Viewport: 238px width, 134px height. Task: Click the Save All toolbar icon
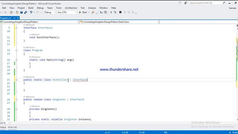pos(26,12)
